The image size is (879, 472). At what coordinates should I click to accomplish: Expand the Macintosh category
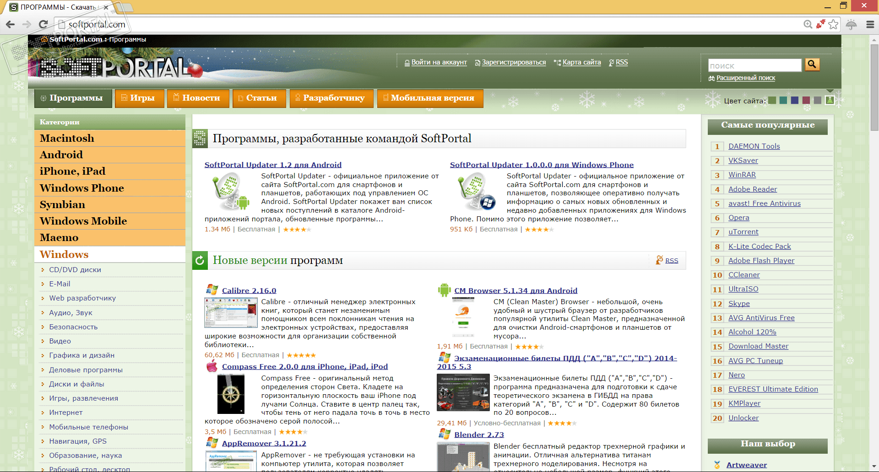pyautogui.click(x=110, y=138)
